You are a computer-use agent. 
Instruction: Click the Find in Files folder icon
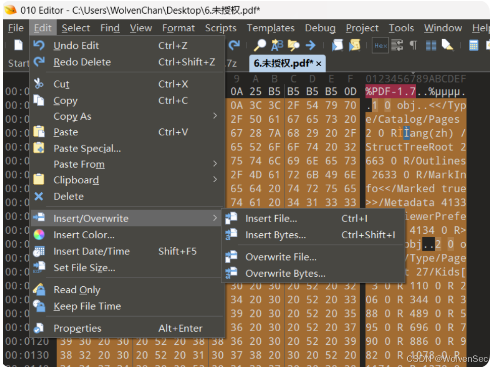tap(293, 45)
